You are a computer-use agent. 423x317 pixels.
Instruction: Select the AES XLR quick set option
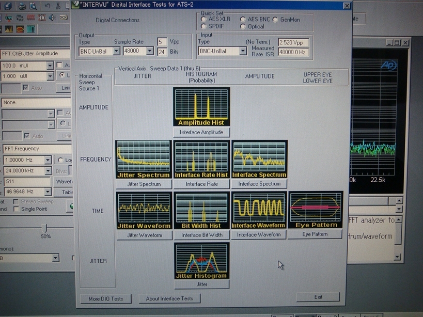(203, 19)
